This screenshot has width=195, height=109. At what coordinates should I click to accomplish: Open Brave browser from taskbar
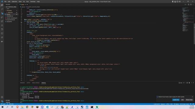[17, 107]
